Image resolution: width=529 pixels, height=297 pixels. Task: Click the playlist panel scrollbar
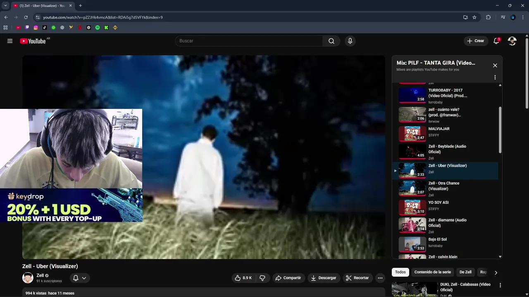click(x=500, y=130)
